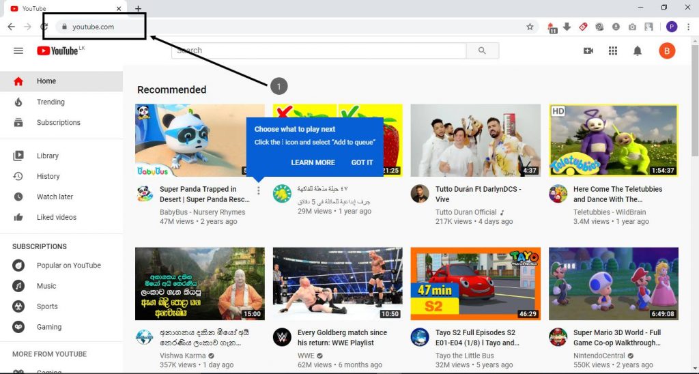Click the Tayo the Little Bus channel avatar
Viewport: 699px width, 374px height.
point(420,337)
